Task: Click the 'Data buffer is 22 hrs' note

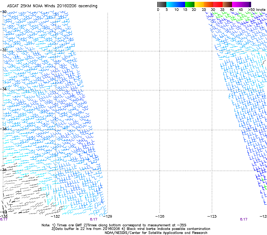Action: (x=131, y=229)
